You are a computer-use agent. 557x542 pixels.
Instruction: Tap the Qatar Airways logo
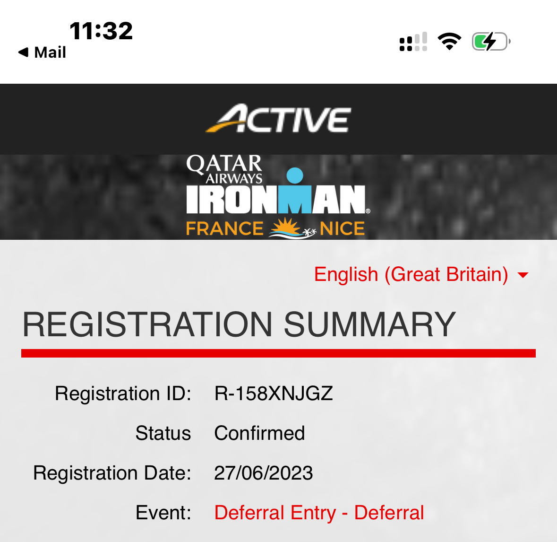[224, 169]
